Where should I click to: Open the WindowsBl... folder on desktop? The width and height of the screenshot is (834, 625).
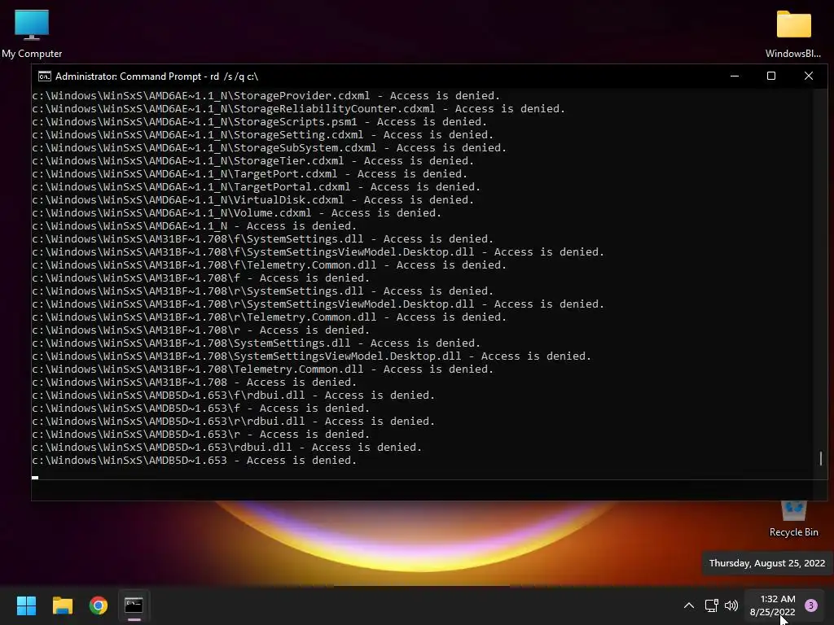(793, 33)
